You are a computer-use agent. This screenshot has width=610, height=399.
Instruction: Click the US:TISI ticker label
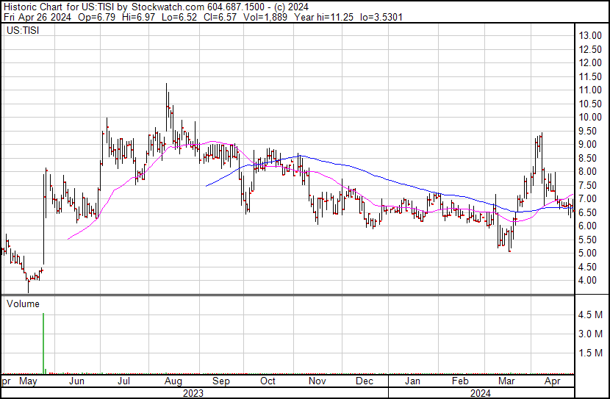tap(22, 31)
